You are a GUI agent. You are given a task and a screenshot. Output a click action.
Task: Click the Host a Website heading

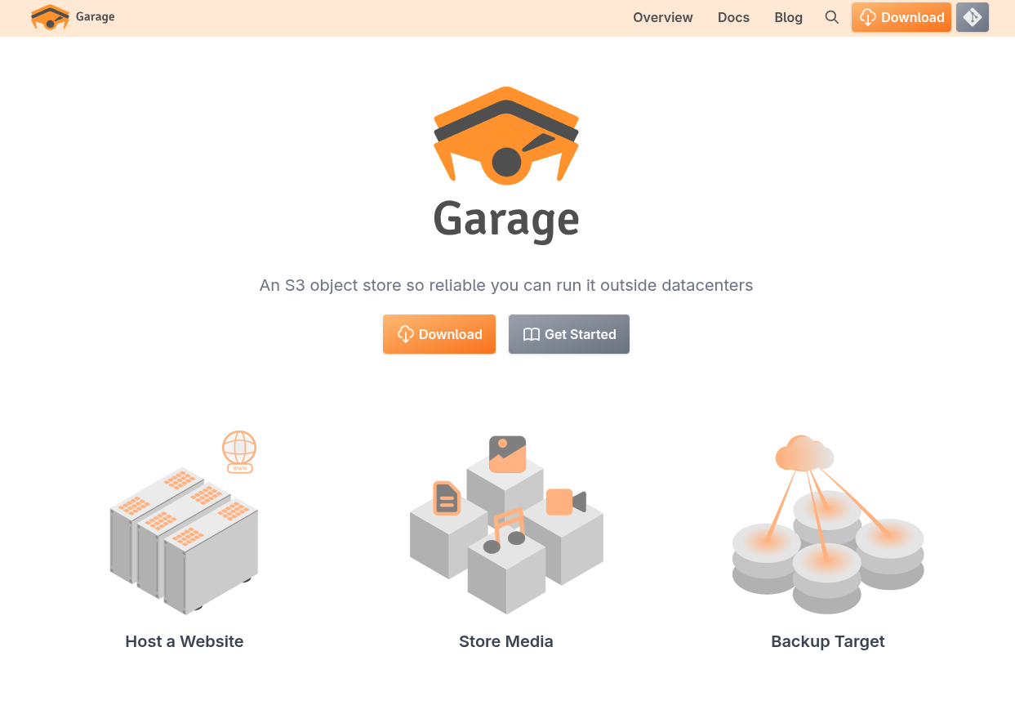pyautogui.click(x=185, y=641)
